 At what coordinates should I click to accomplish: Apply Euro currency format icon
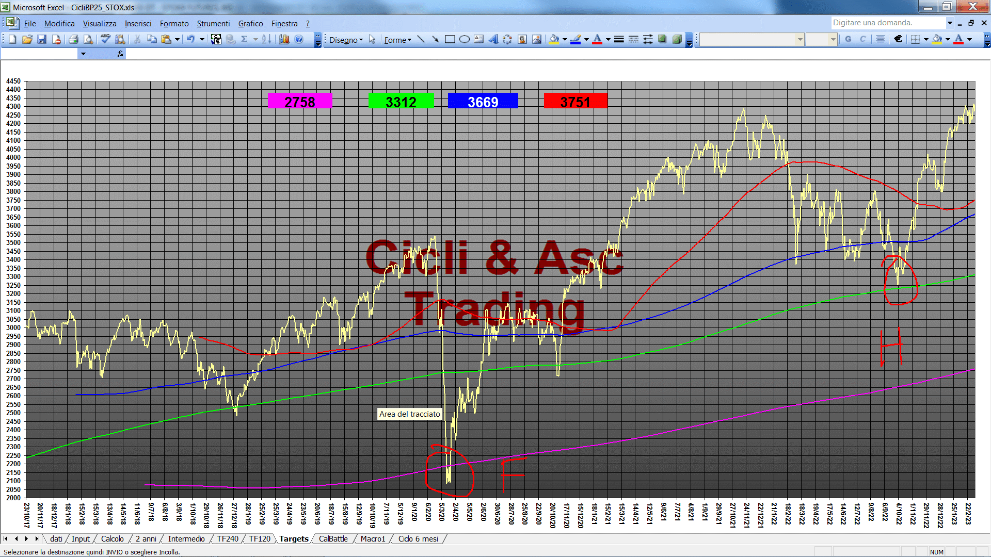tap(898, 39)
